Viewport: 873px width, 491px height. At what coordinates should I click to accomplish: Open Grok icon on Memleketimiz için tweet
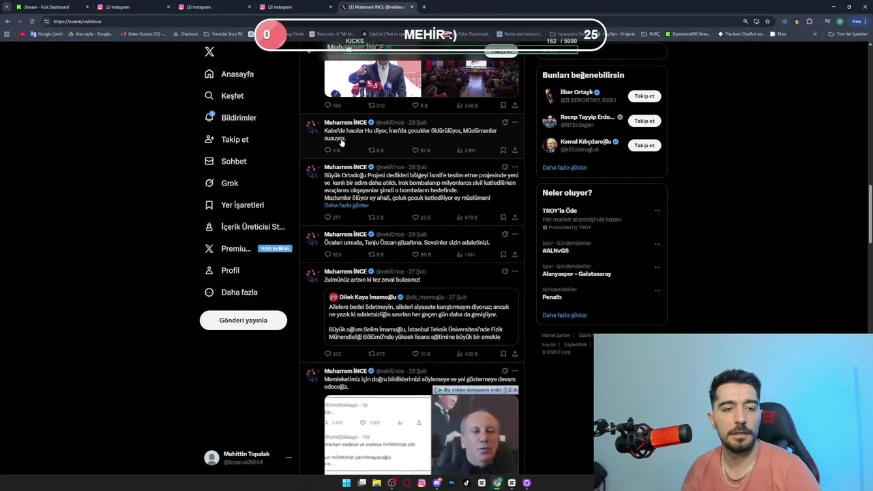click(x=505, y=371)
